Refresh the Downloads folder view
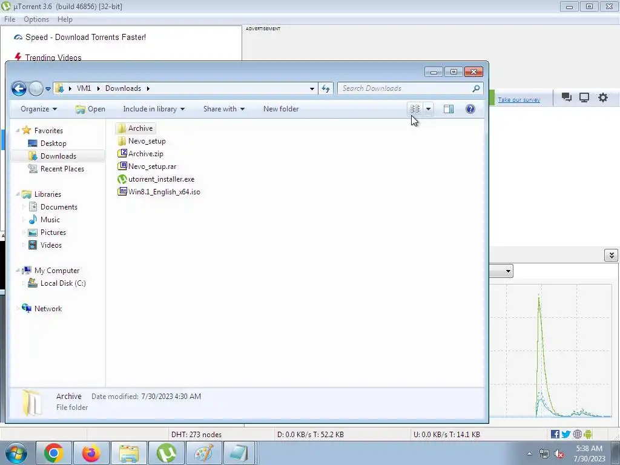 [x=325, y=88]
